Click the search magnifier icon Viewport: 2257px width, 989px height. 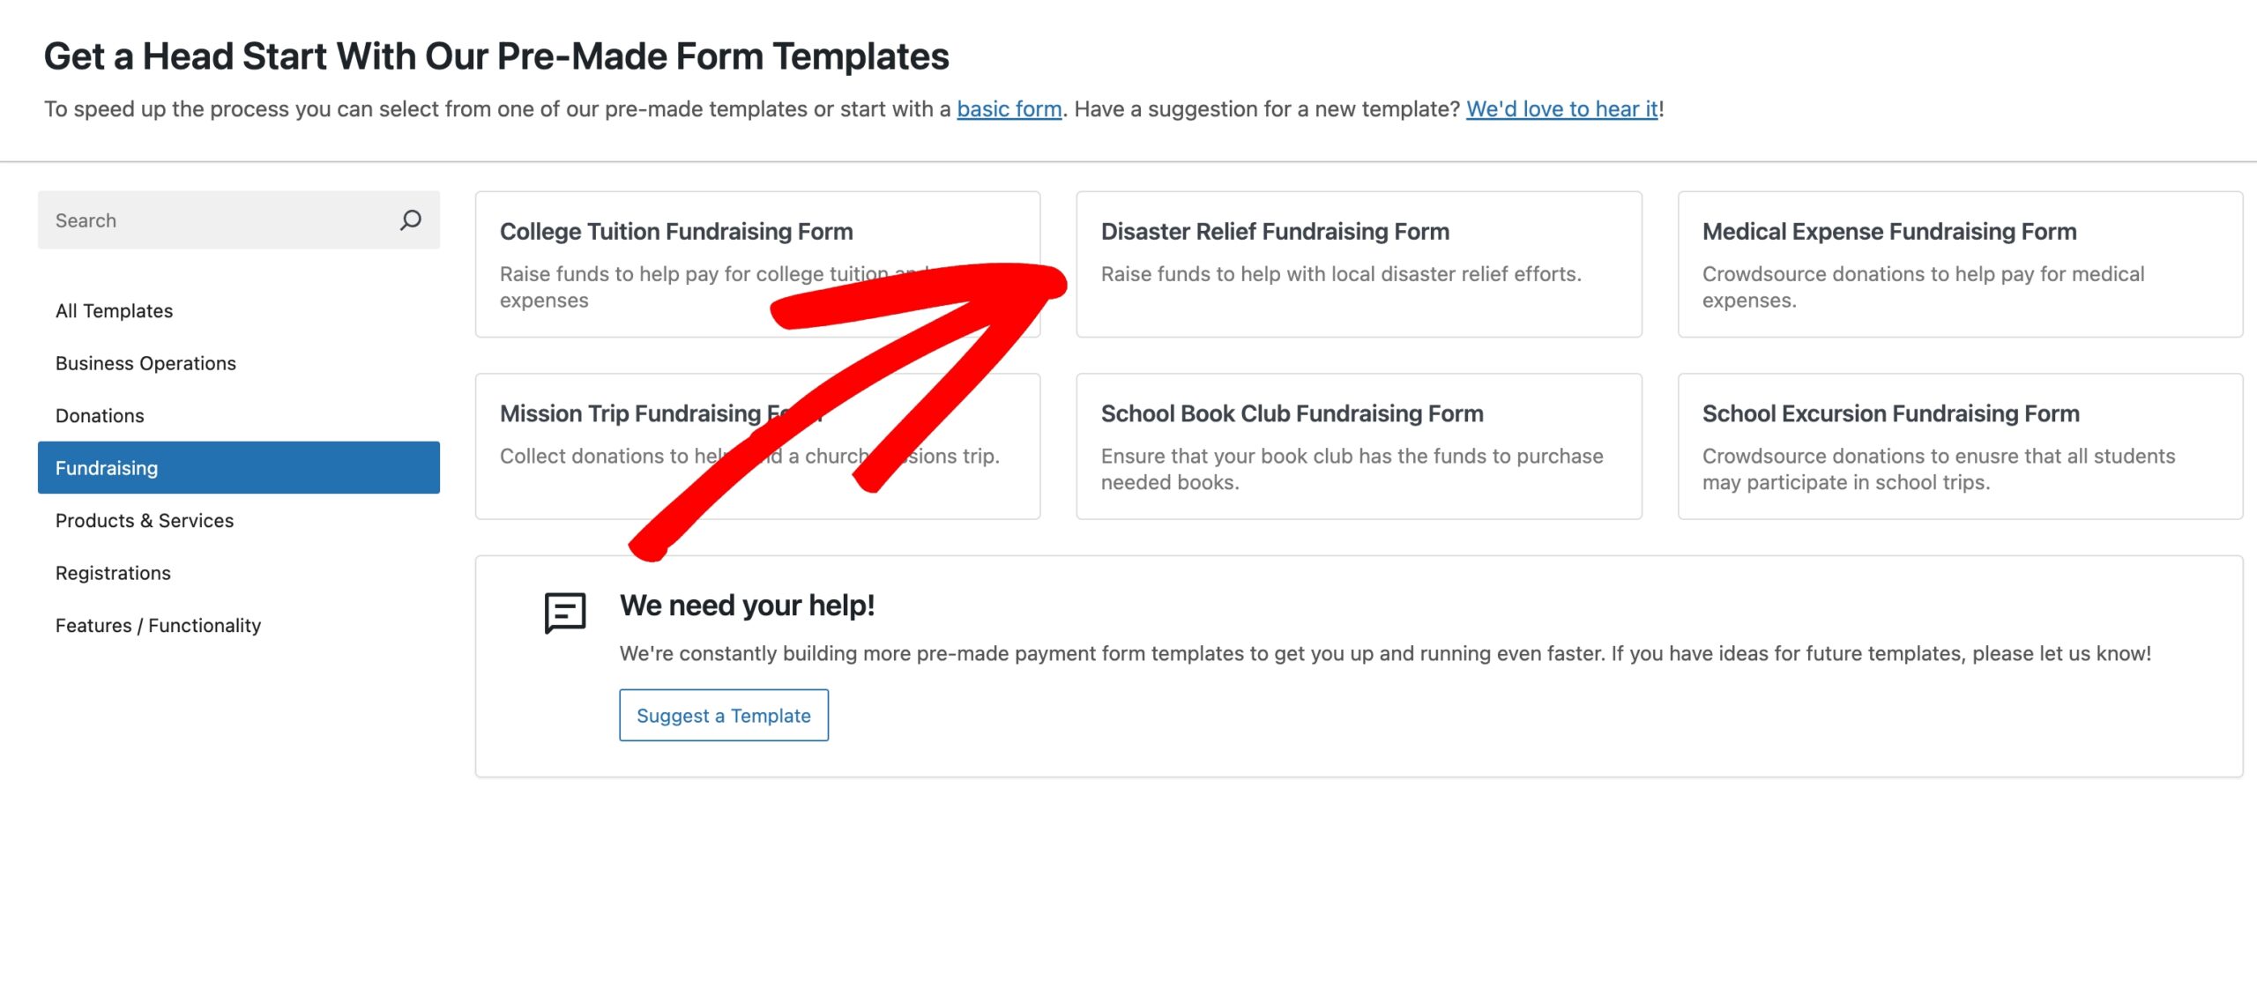click(x=411, y=219)
